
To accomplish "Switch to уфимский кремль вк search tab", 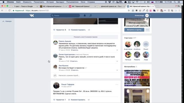I will click(111, 6).
